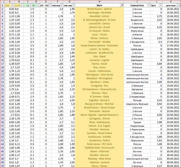Click the национал Франция league cell
This screenshot has width=181, height=168.
[137, 104]
